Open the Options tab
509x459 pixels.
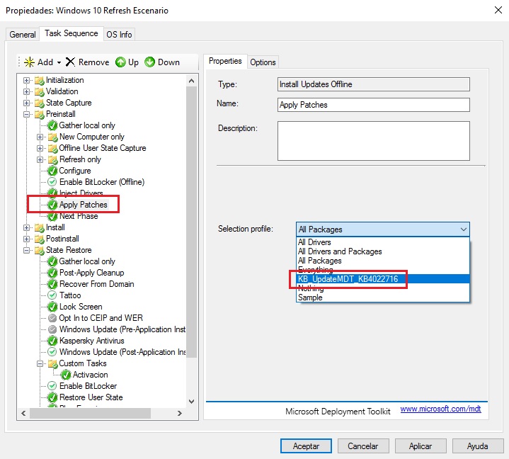(x=263, y=62)
